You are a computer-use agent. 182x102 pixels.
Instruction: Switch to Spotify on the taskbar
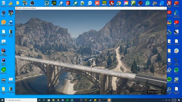67,100
